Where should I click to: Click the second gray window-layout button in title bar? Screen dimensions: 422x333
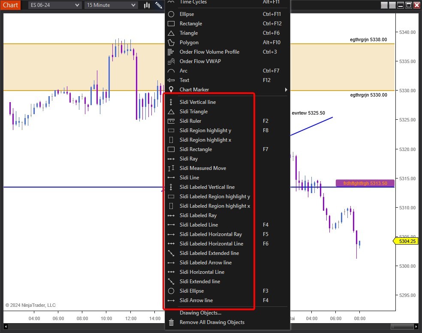coord(392,5)
